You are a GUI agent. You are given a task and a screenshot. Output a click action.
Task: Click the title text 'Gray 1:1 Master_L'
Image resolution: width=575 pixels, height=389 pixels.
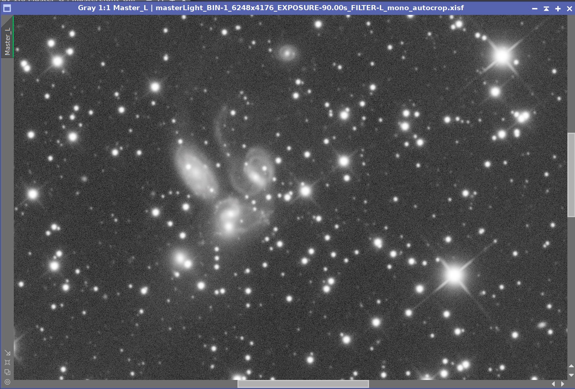[x=113, y=8]
